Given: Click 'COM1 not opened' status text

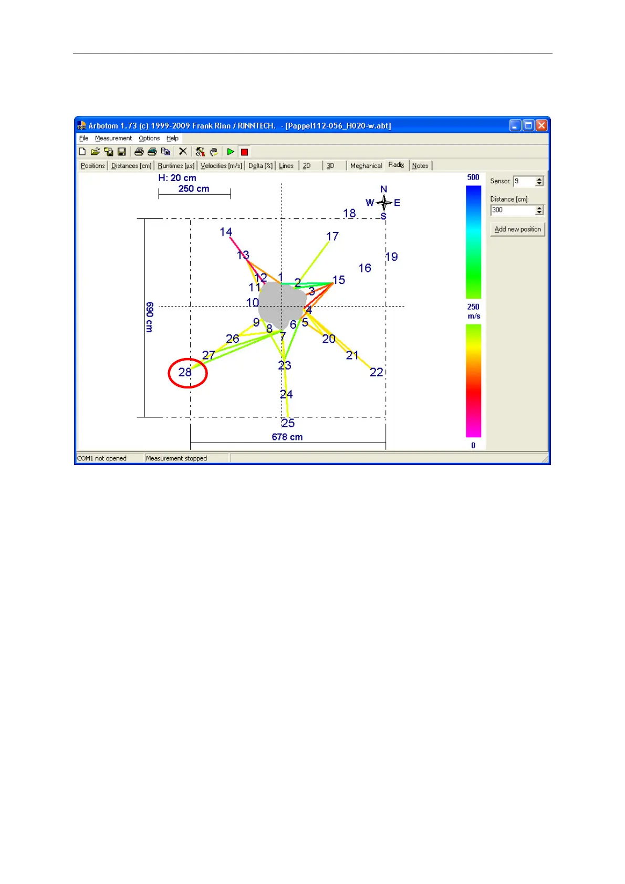Looking at the screenshot, I should (x=102, y=458).
